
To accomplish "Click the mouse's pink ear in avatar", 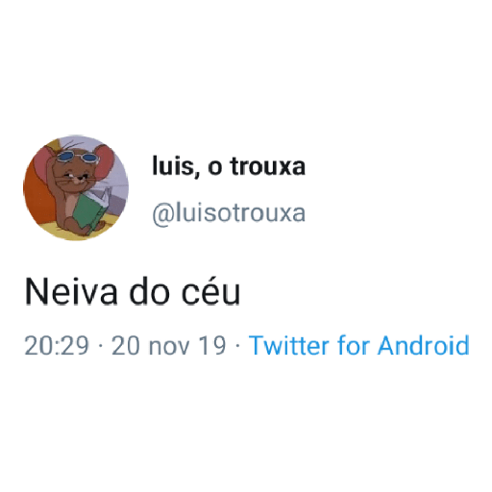I will tap(104, 161).
